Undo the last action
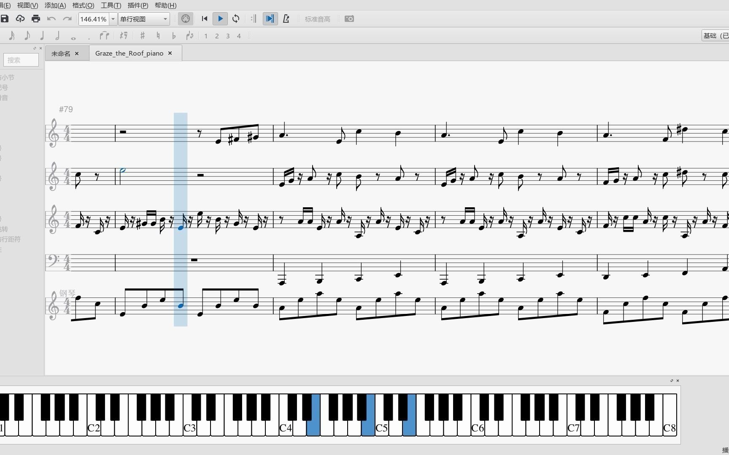This screenshot has width=729, height=455. [x=51, y=19]
